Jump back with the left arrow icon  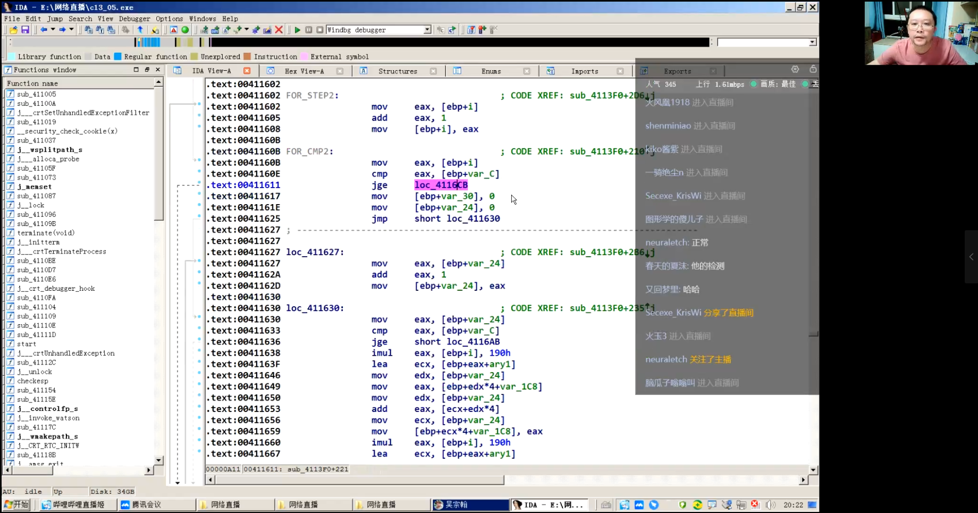tap(44, 30)
